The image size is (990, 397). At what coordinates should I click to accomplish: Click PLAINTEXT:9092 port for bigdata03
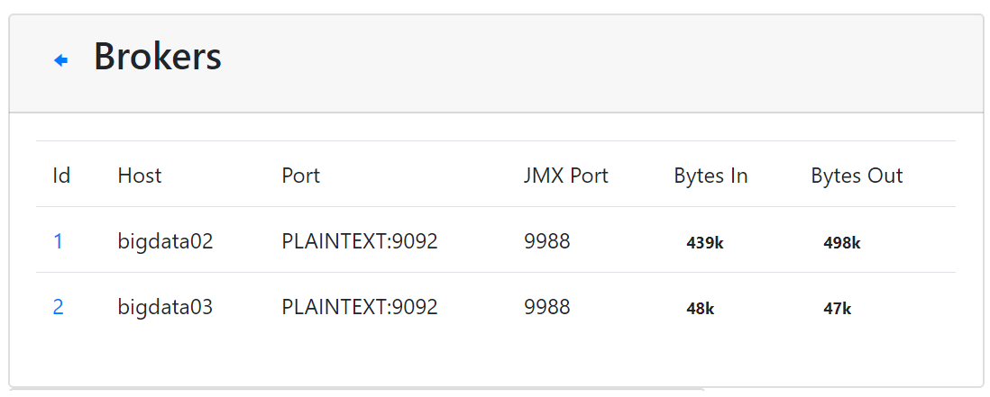click(x=360, y=307)
